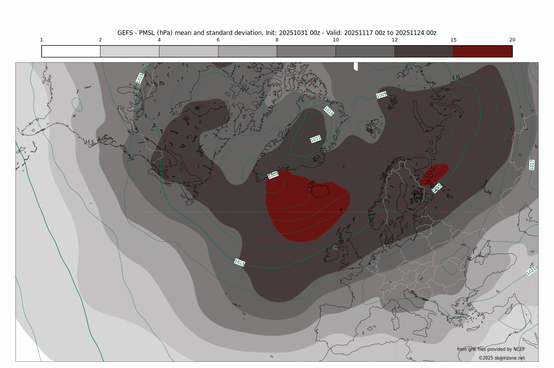Pick the 6–8 gray colorbar segment

click(x=247, y=51)
